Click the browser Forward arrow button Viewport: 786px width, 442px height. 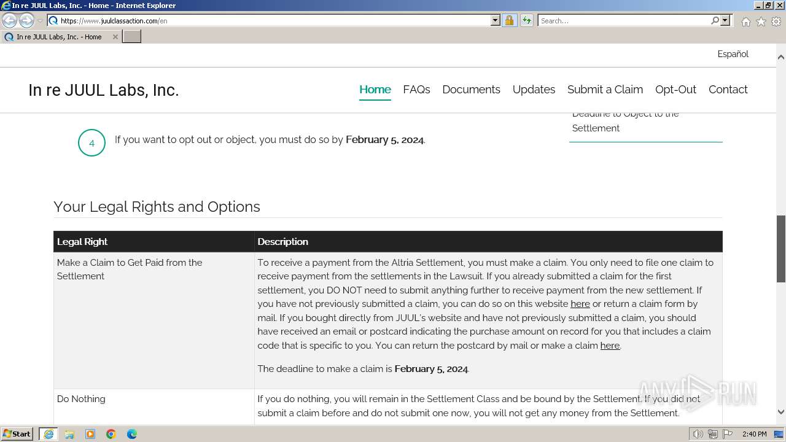point(26,21)
